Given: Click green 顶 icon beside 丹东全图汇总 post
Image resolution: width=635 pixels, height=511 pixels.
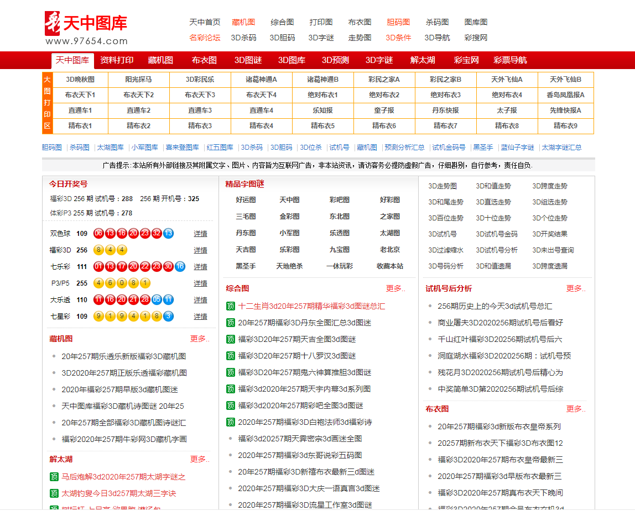Looking at the screenshot, I should [231, 323].
